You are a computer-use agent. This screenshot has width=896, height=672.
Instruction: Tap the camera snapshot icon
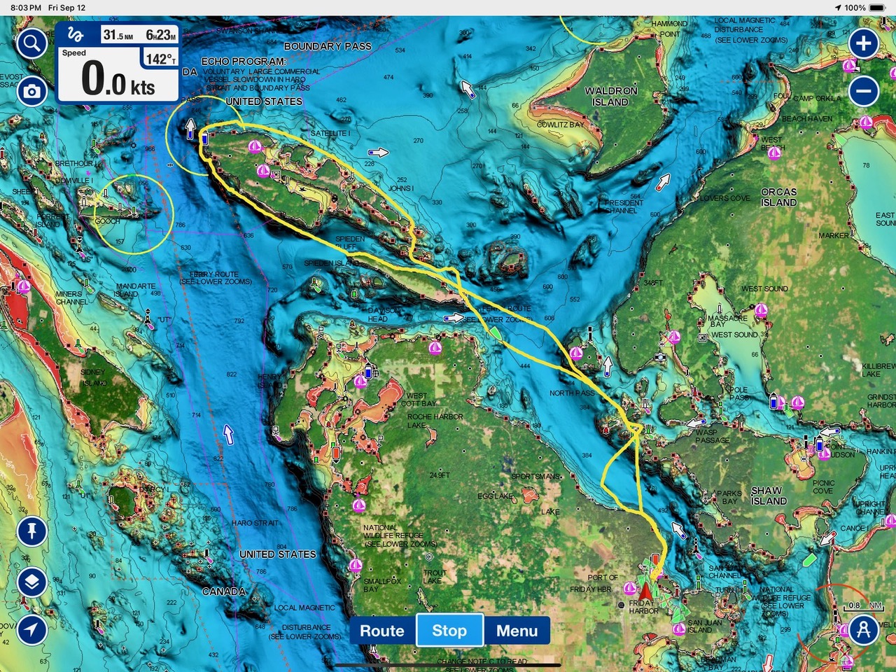(x=31, y=92)
